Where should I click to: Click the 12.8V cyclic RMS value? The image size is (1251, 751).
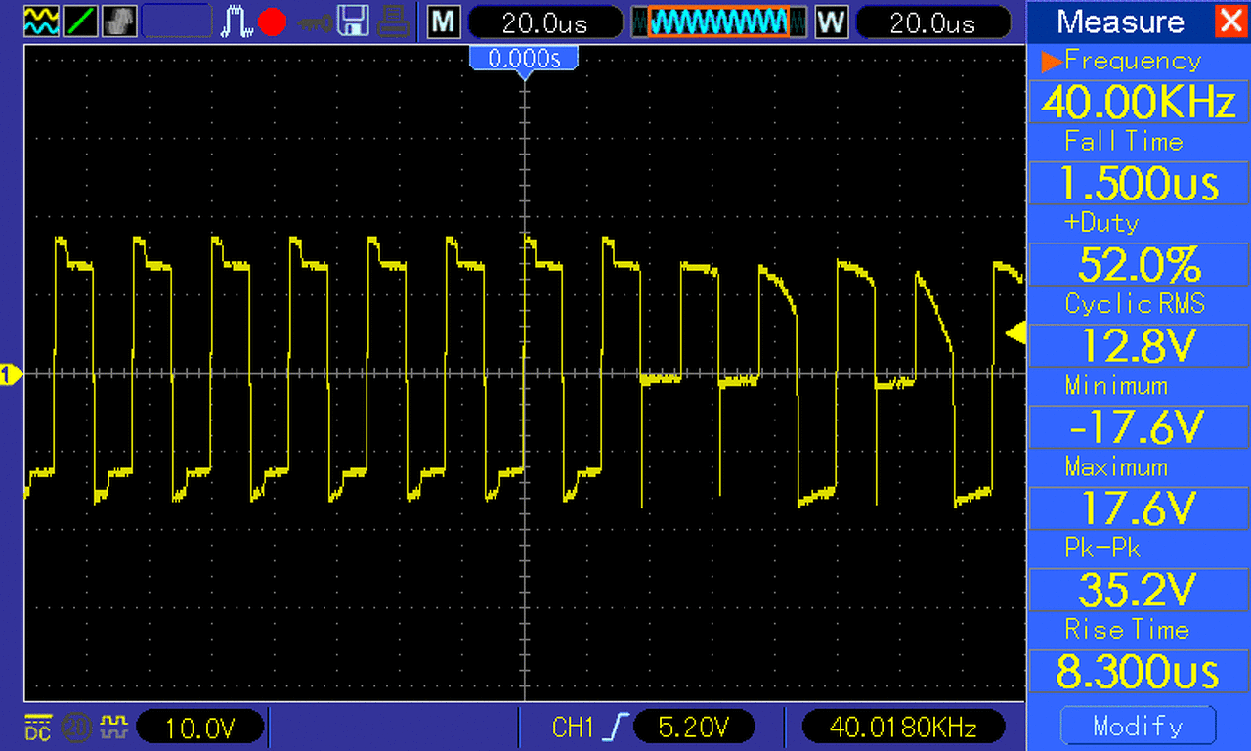(1139, 345)
